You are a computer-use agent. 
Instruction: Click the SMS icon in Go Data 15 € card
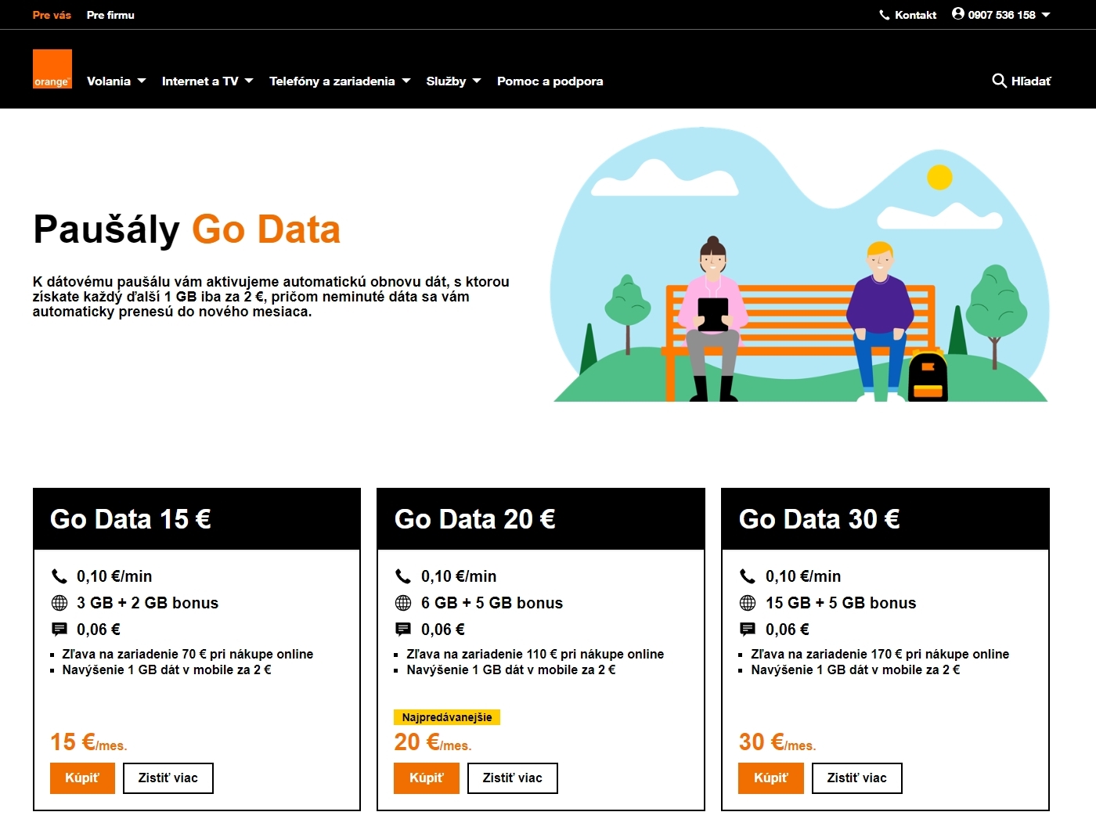(59, 630)
